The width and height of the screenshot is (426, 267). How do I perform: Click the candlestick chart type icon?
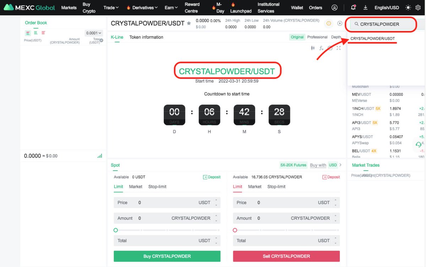pyautogui.click(x=313, y=48)
